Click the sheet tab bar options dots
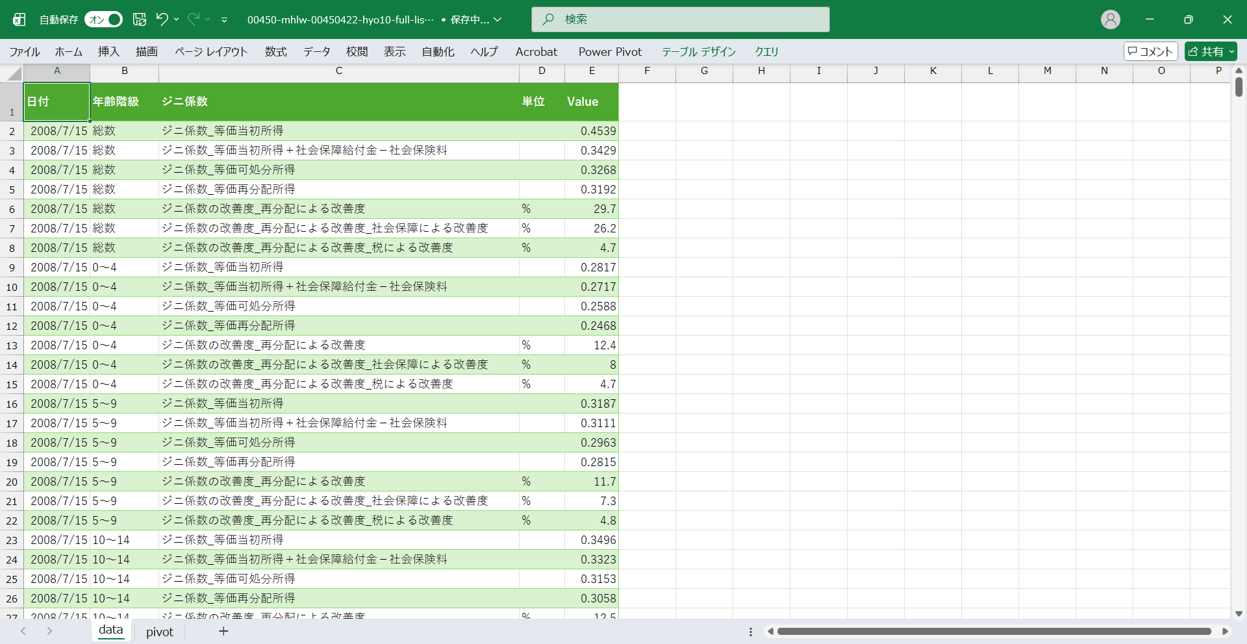Image resolution: width=1247 pixels, height=644 pixels. pyautogui.click(x=751, y=632)
